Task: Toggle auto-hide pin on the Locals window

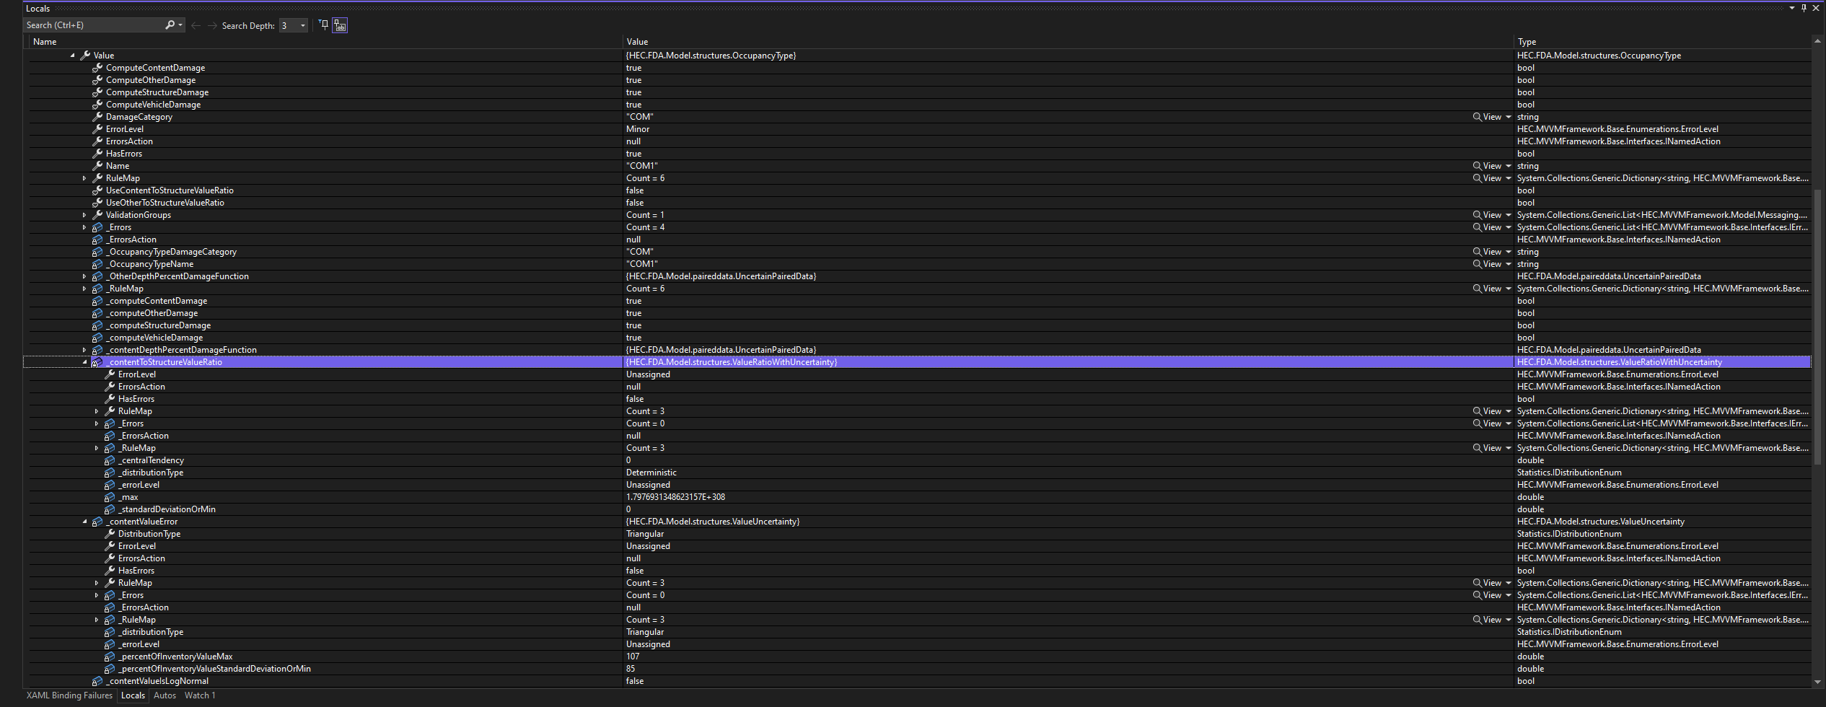Action: pos(1803,8)
